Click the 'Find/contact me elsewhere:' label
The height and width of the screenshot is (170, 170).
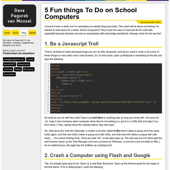point(19,53)
